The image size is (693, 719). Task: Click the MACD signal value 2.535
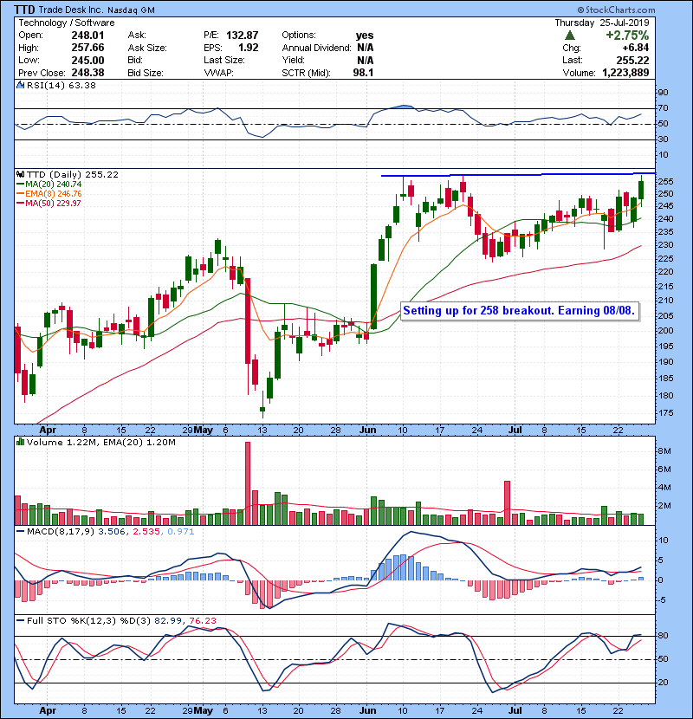coord(146,532)
